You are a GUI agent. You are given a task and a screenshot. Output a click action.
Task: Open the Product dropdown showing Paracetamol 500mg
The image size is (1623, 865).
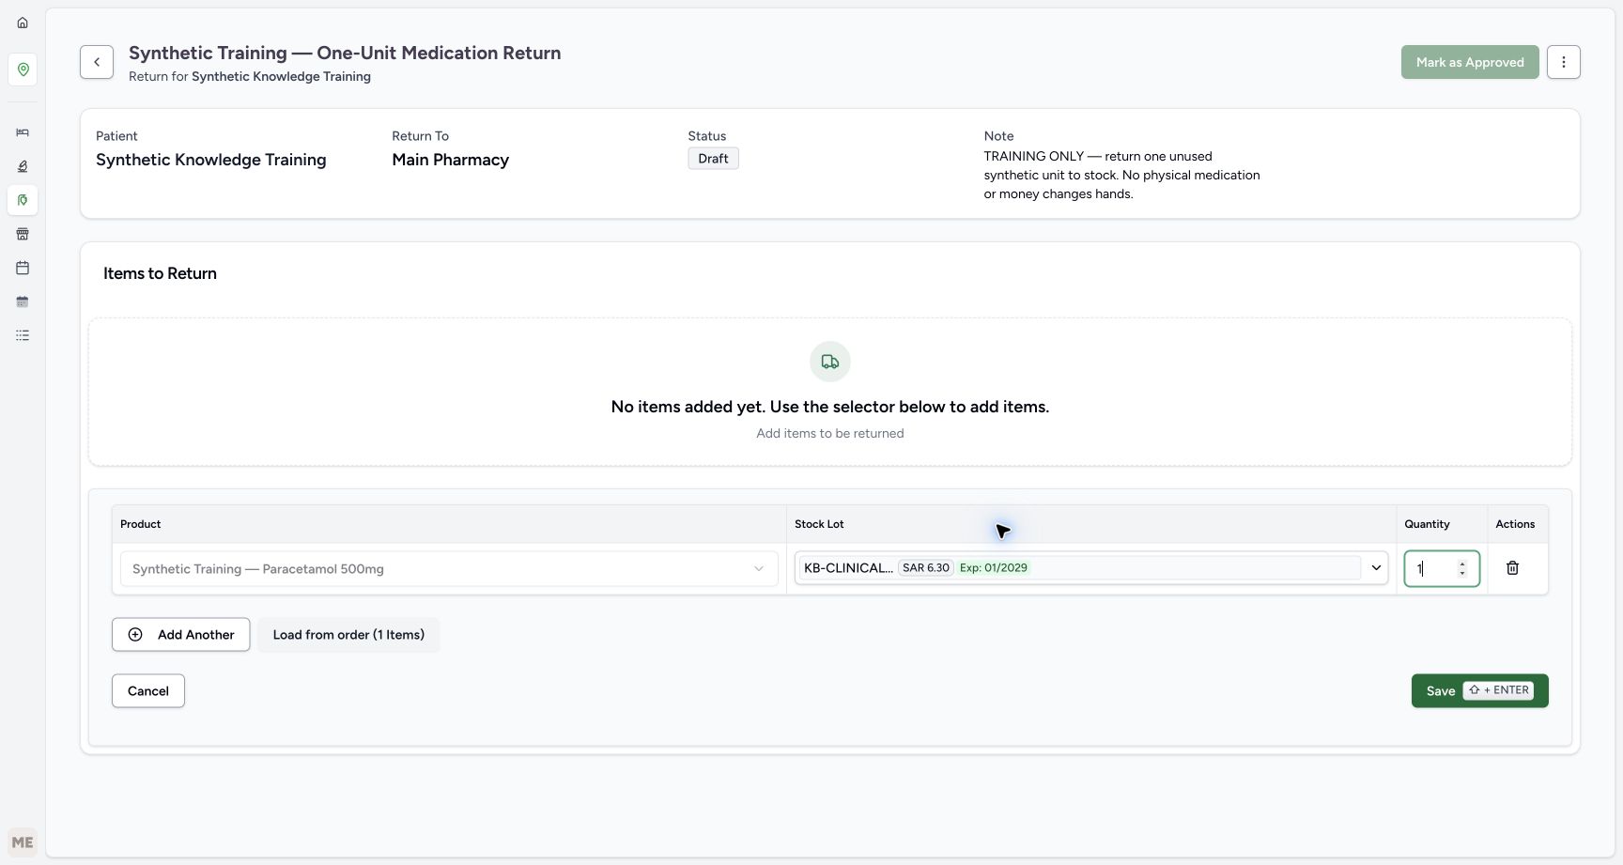pos(449,569)
